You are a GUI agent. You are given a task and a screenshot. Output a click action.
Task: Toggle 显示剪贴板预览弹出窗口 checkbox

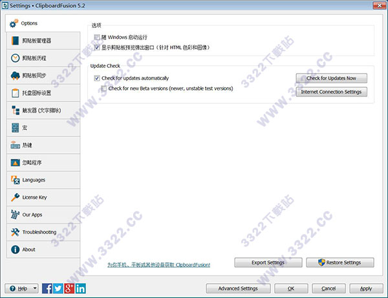pyautogui.click(x=97, y=47)
